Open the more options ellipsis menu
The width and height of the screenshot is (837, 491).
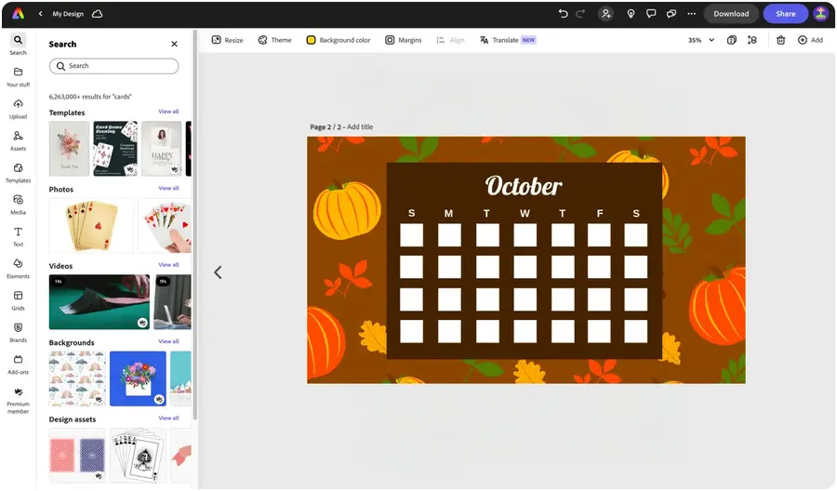click(x=691, y=14)
